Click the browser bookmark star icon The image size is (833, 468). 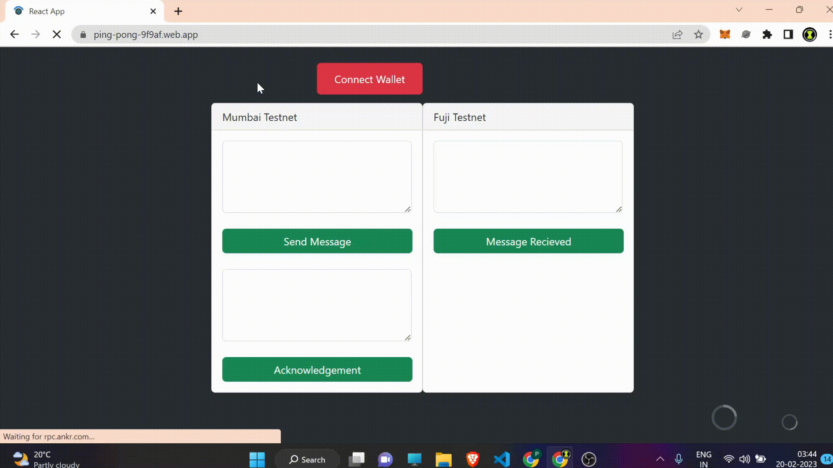(x=699, y=35)
